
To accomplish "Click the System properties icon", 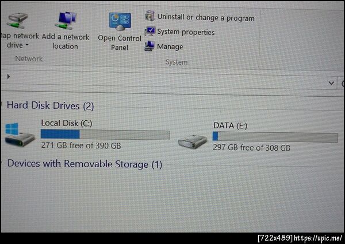I will [x=150, y=31].
